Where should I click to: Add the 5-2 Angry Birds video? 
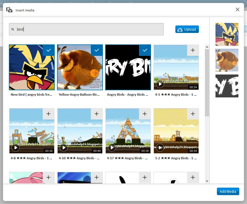193,114
